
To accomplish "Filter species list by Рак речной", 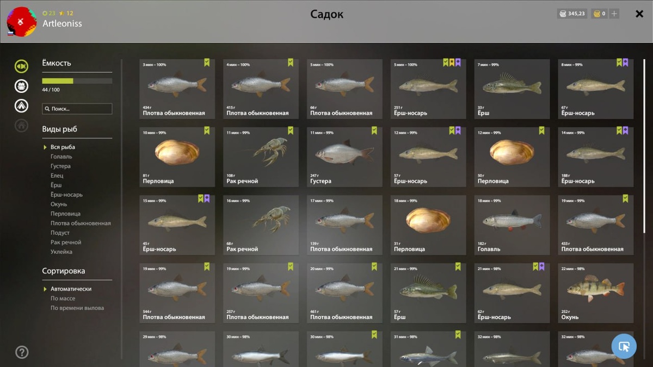I will click(x=66, y=242).
